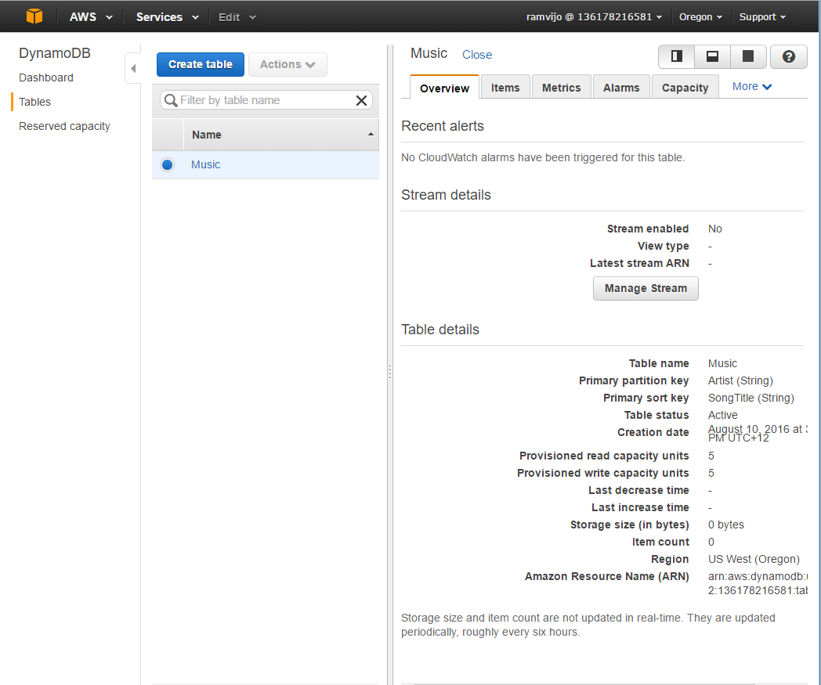Switch to split vertical panel layout
This screenshot has width=821, height=685.
pos(677,56)
